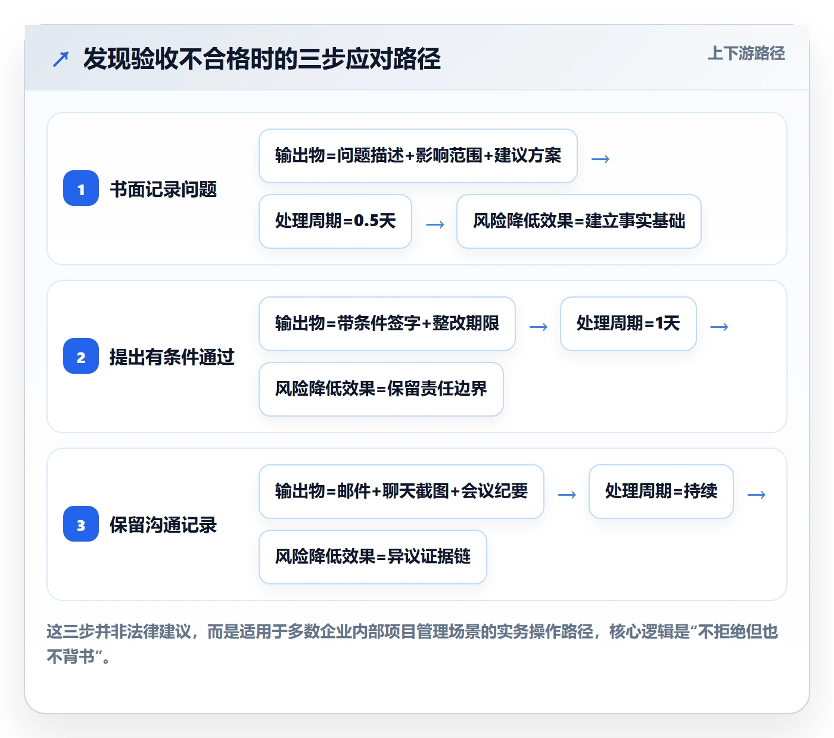Click the chip 风险降低效果=异议证据链
834x738 pixels.
click(373, 557)
